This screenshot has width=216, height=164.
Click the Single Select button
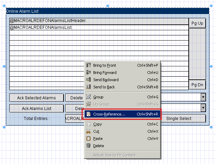coord(183,118)
